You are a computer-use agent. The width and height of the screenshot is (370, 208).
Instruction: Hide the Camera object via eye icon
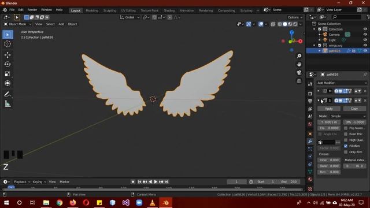pos(365,35)
